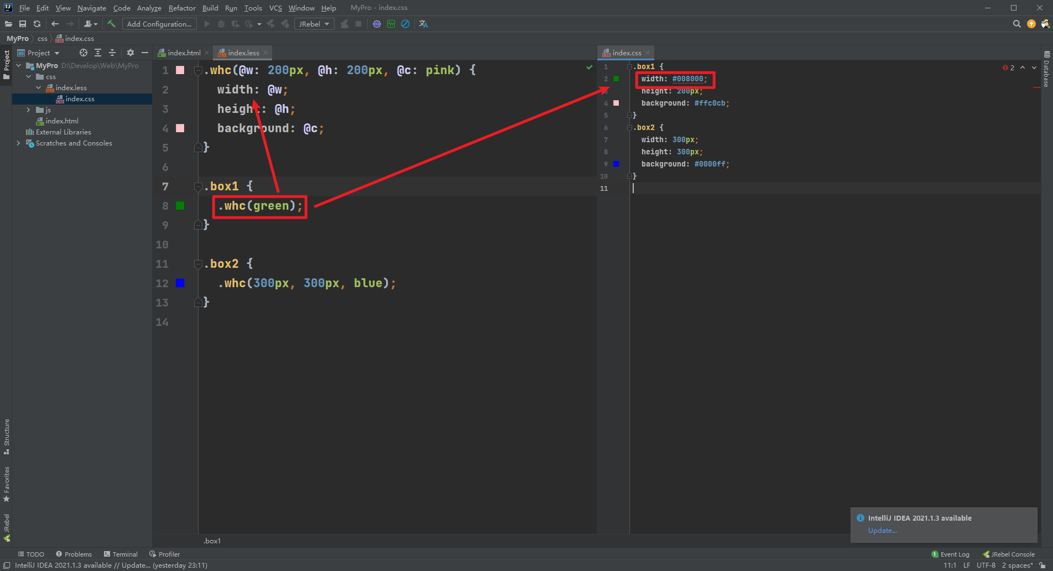Open the user/code-with-me dropdown icon
The width and height of the screenshot is (1053, 571).
point(91,24)
